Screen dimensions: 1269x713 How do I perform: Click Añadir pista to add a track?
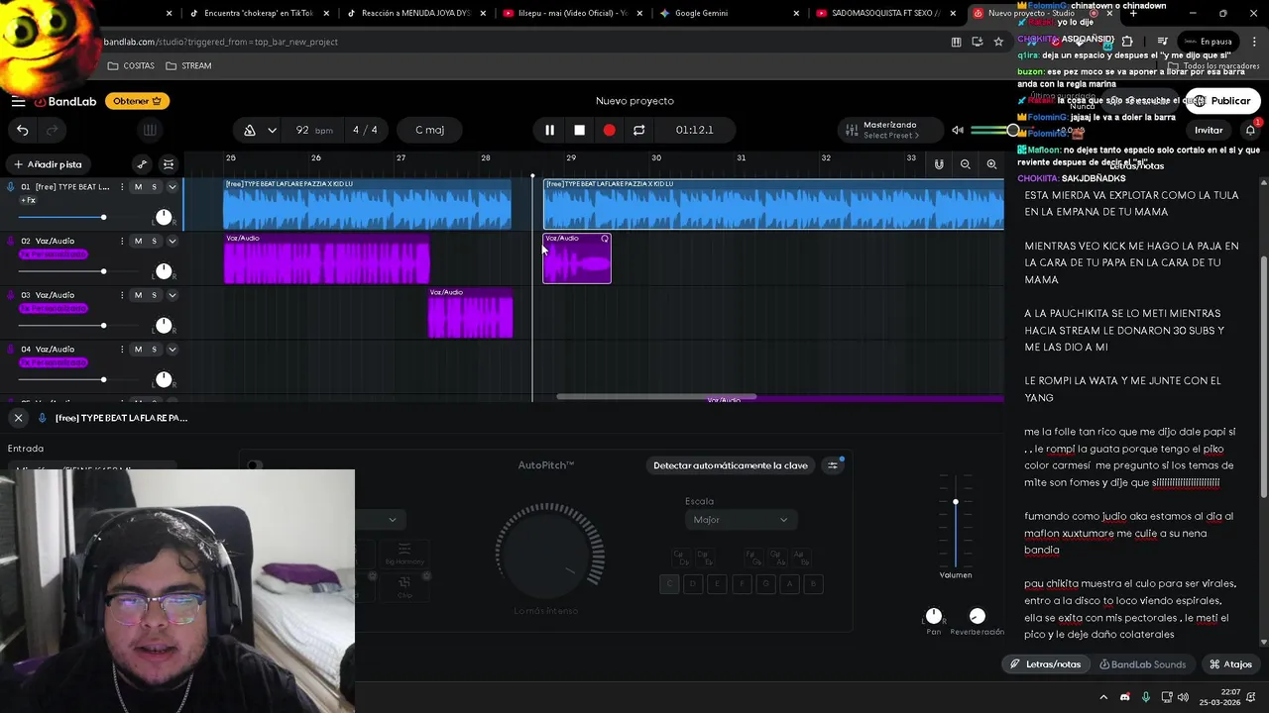click(x=48, y=164)
